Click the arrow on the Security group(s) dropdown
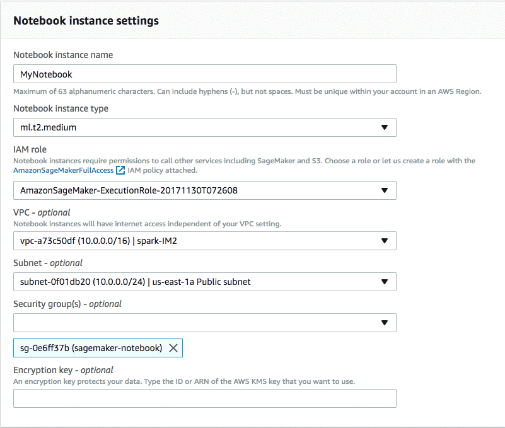The width and height of the screenshot is (505, 428). point(385,323)
